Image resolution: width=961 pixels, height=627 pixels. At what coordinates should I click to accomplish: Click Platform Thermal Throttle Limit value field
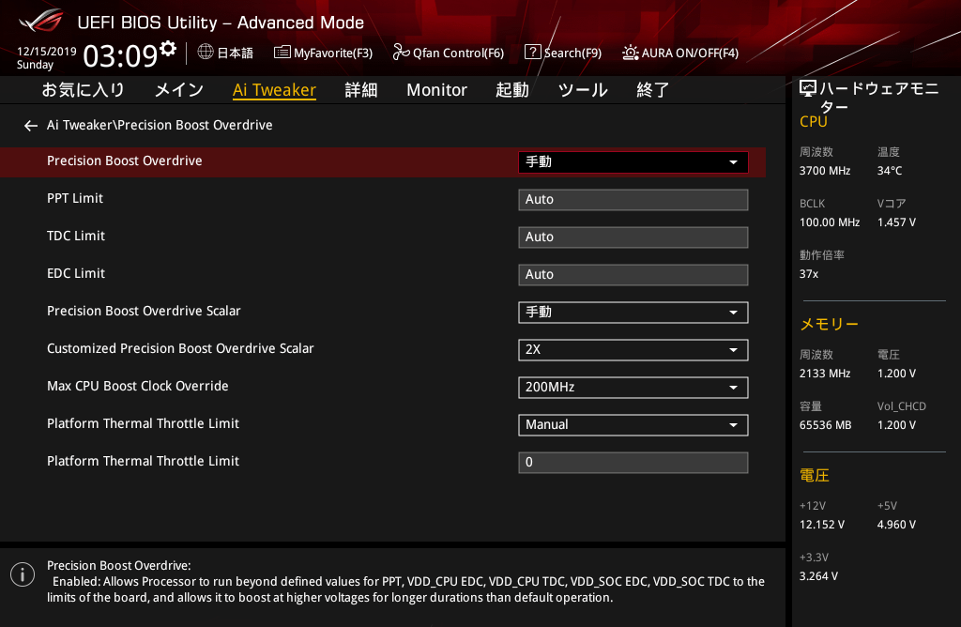tap(633, 463)
